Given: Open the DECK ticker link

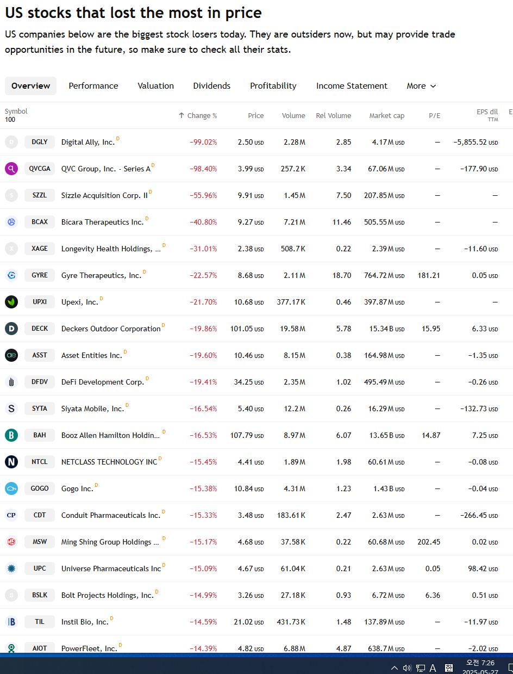Looking at the screenshot, I should coord(40,329).
